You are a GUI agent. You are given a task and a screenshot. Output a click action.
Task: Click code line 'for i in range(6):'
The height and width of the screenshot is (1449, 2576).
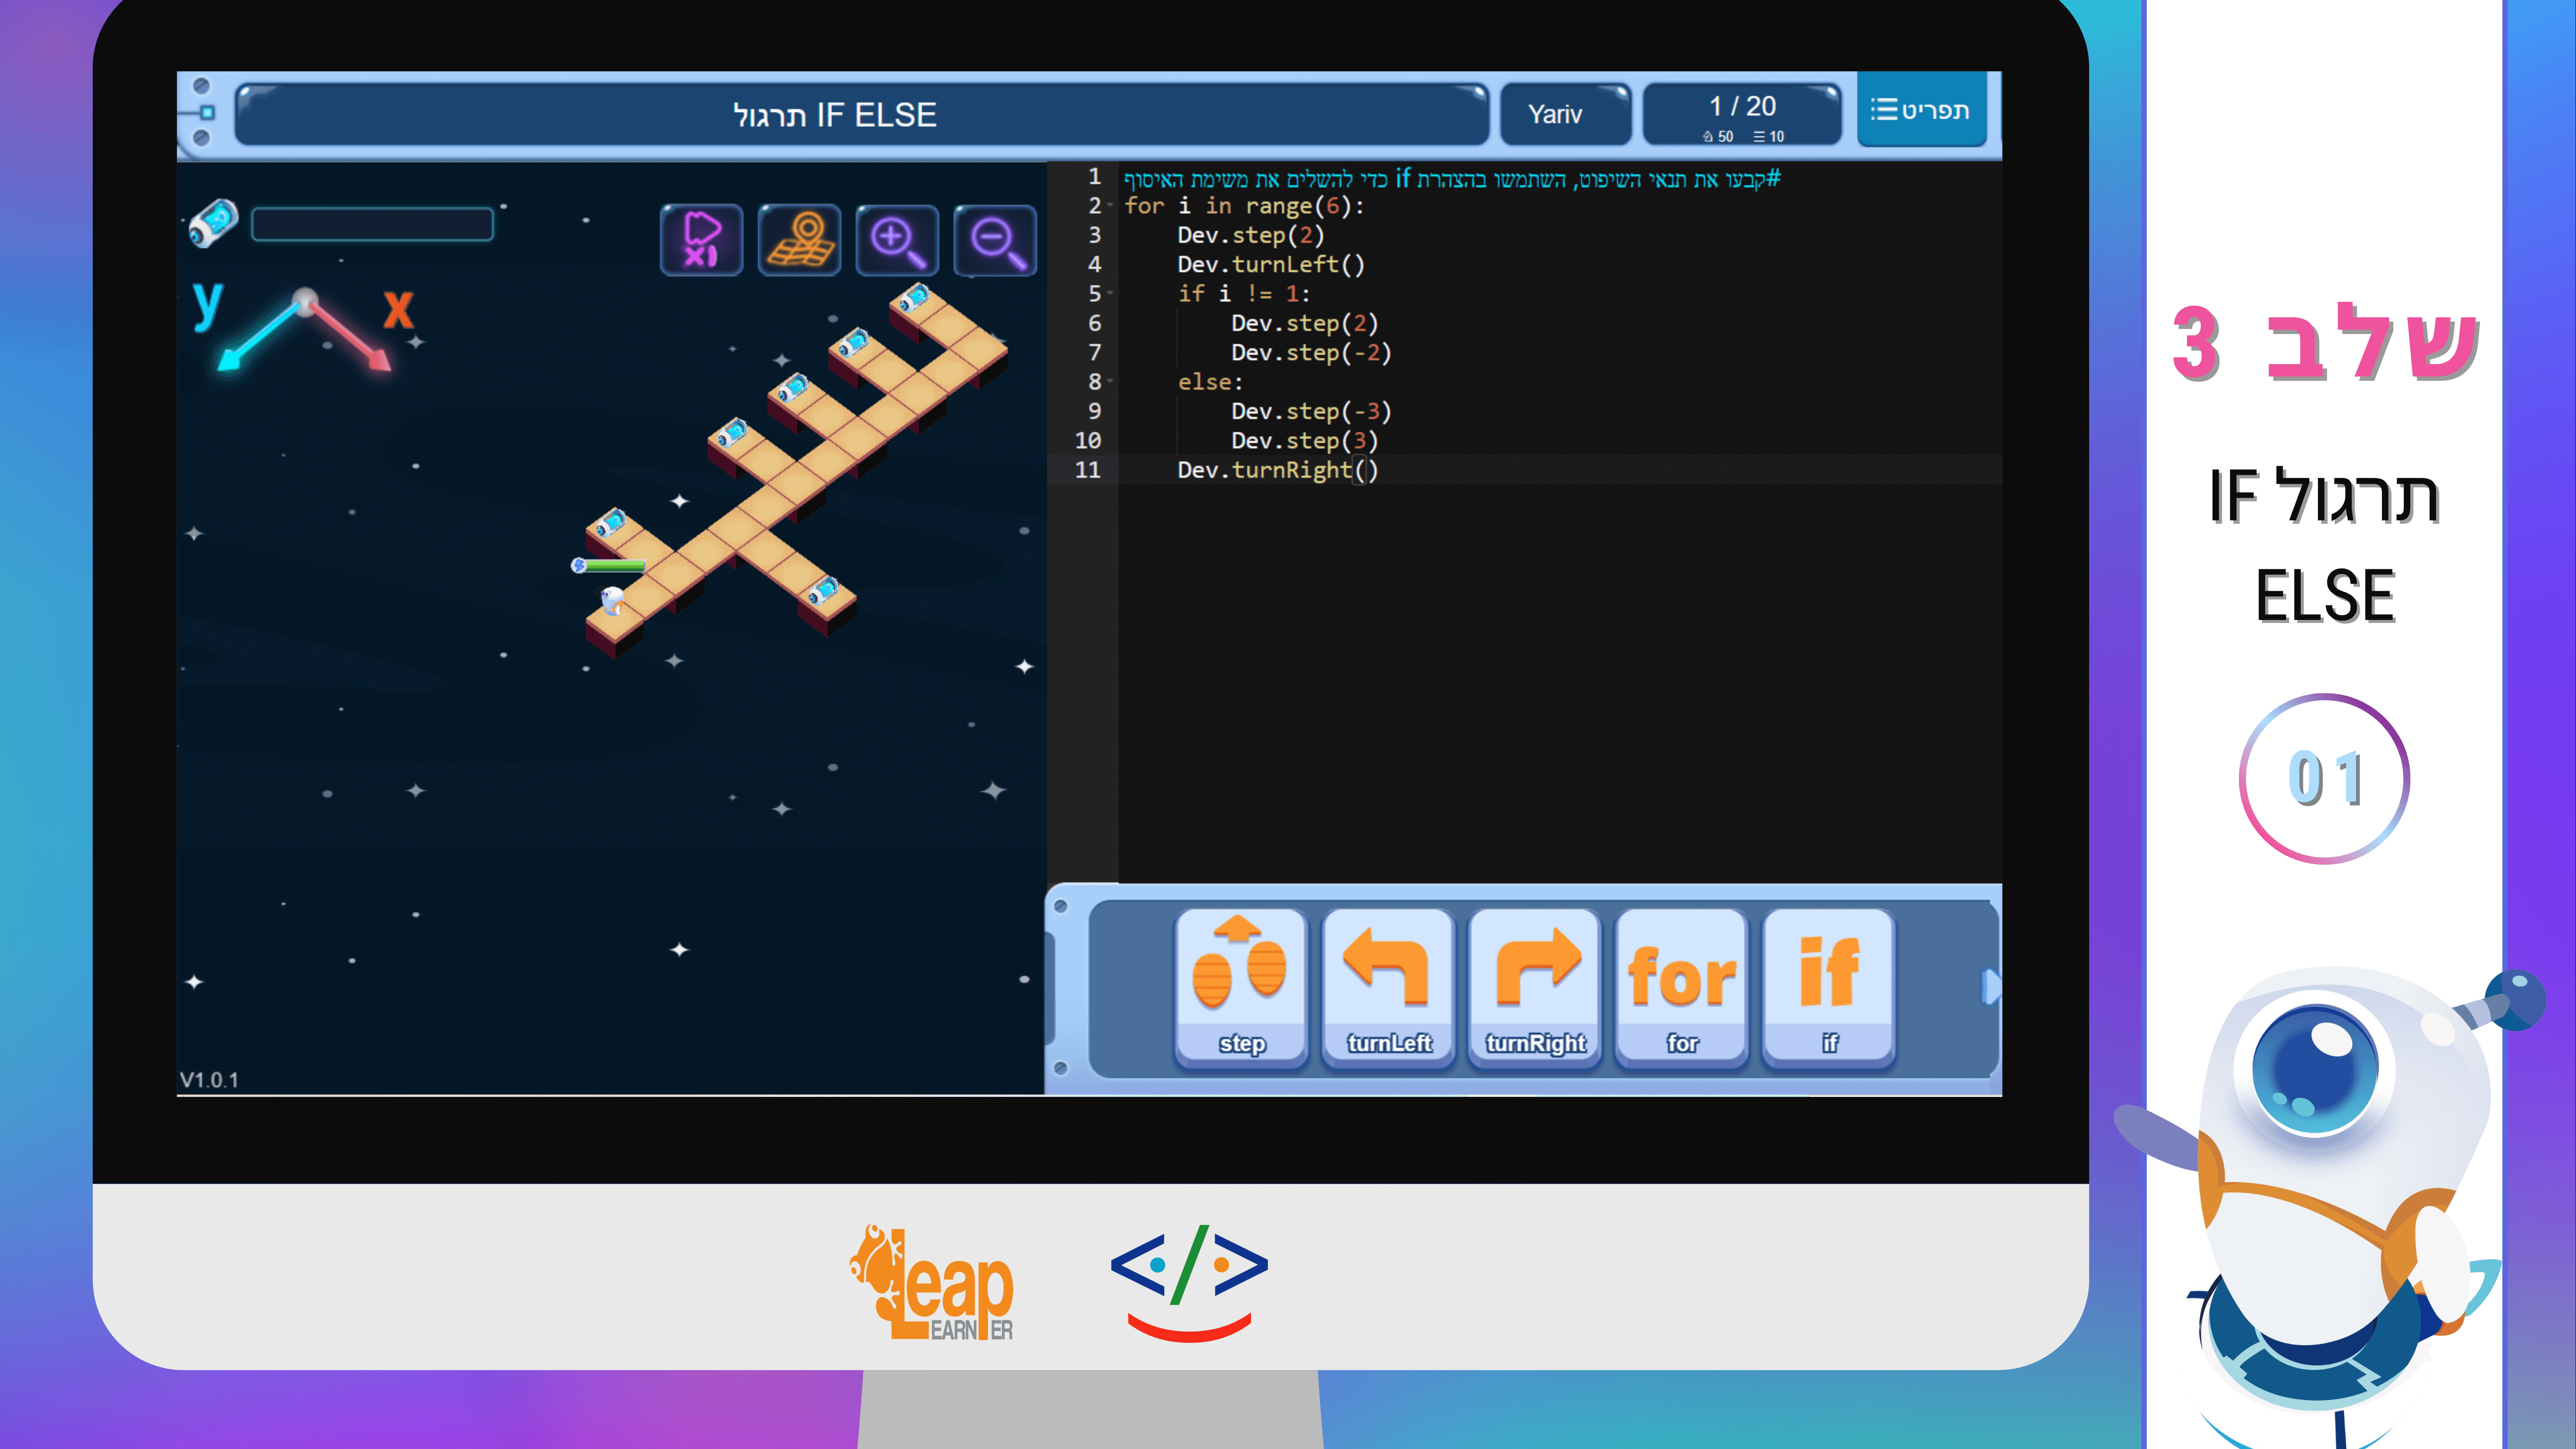point(1244,206)
